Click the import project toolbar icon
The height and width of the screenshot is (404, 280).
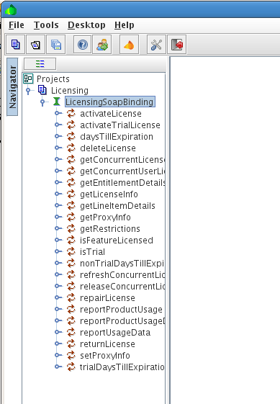[x=35, y=45]
